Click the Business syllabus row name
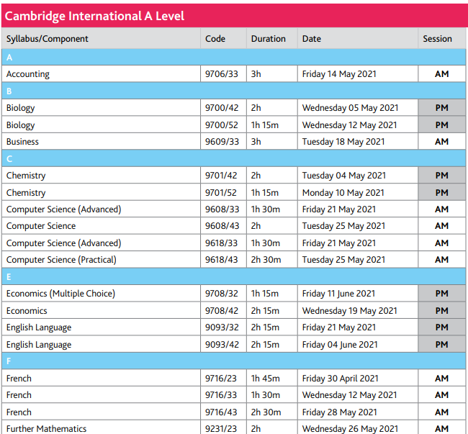Image resolution: width=468 pixels, height=434 pixels. click(23, 142)
